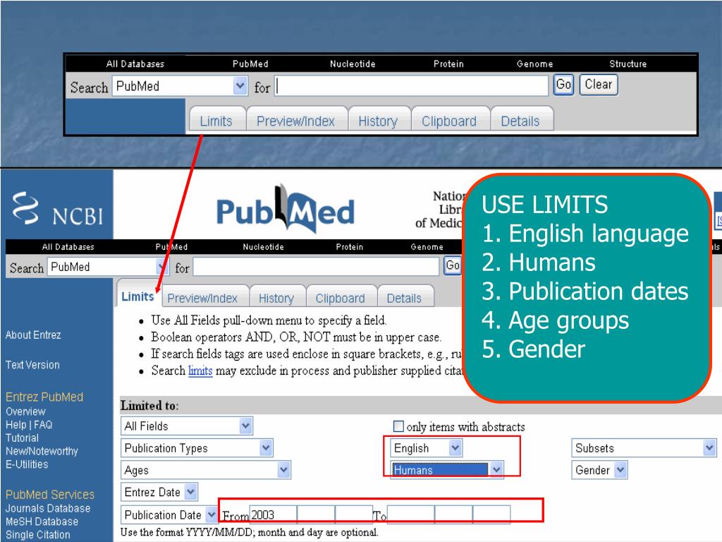Click the Clear button
The height and width of the screenshot is (542, 722).
click(599, 85)
